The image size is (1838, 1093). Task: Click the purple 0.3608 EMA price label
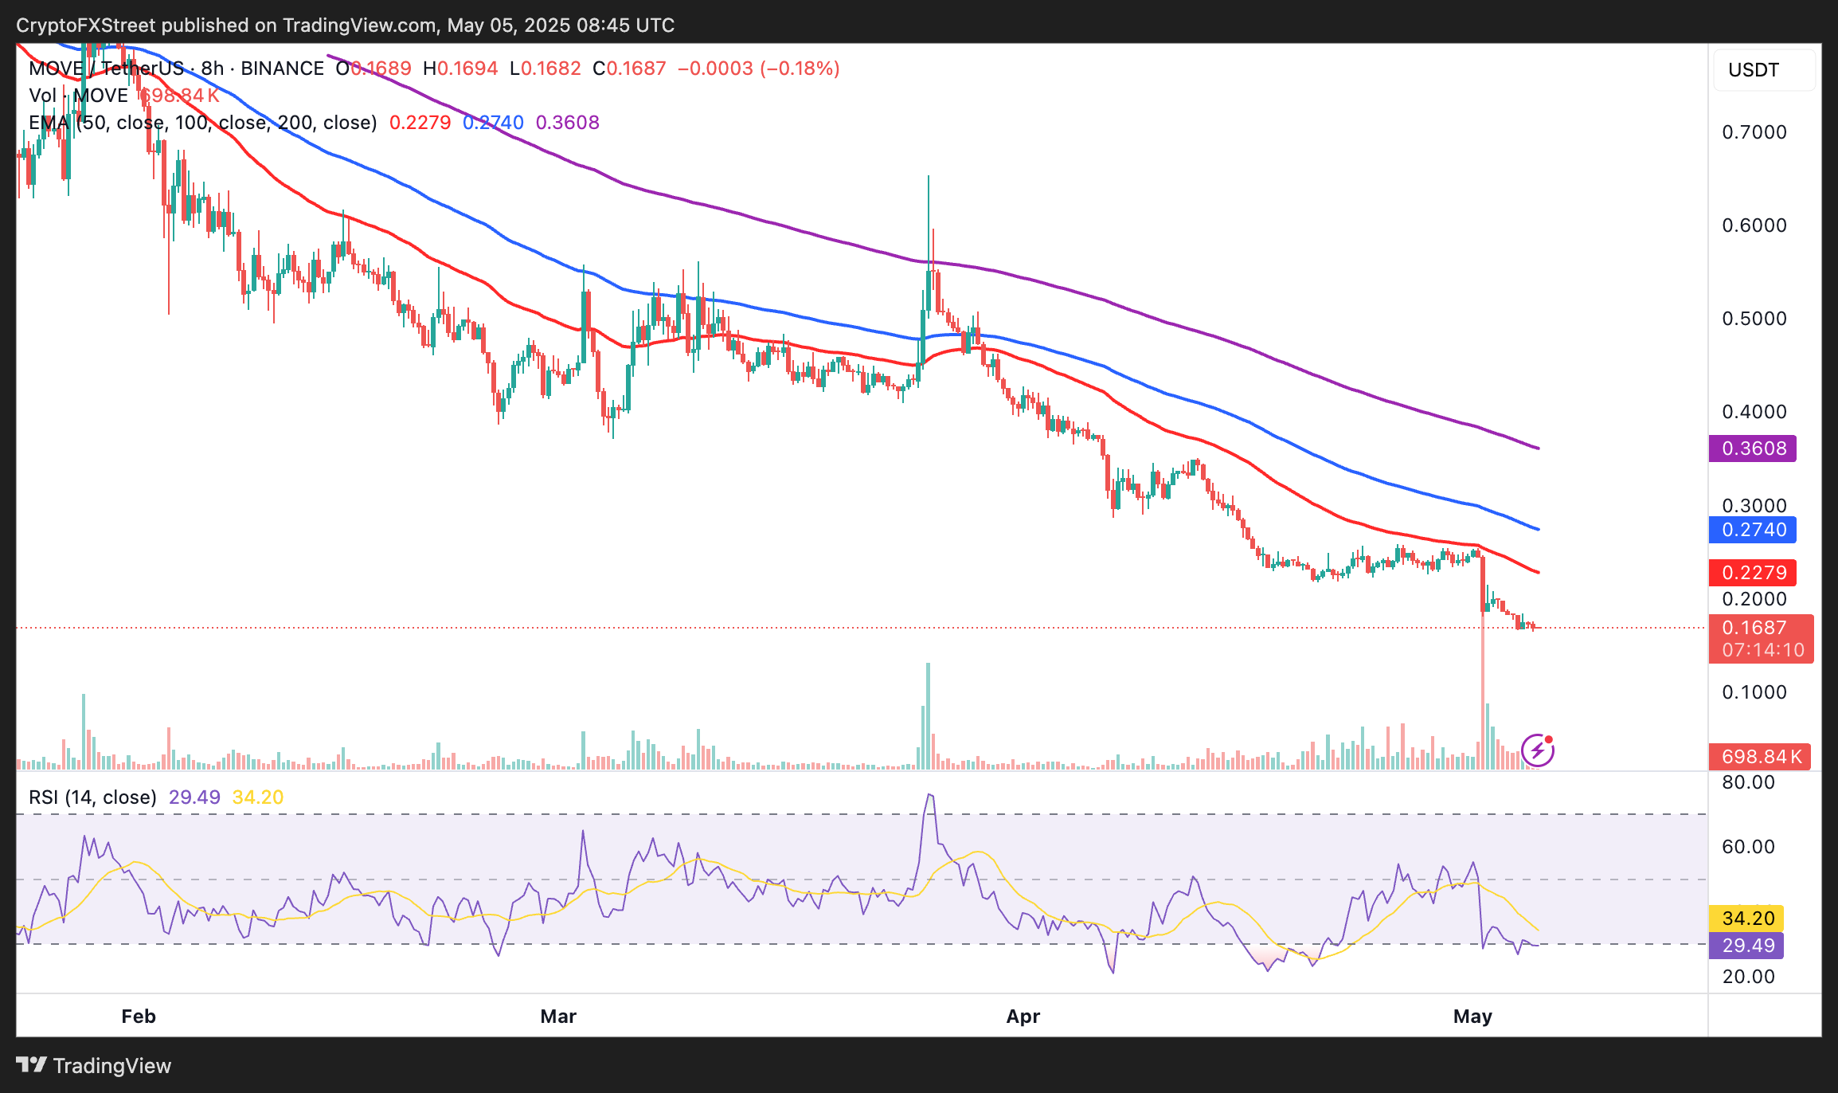pos(1752,449)
